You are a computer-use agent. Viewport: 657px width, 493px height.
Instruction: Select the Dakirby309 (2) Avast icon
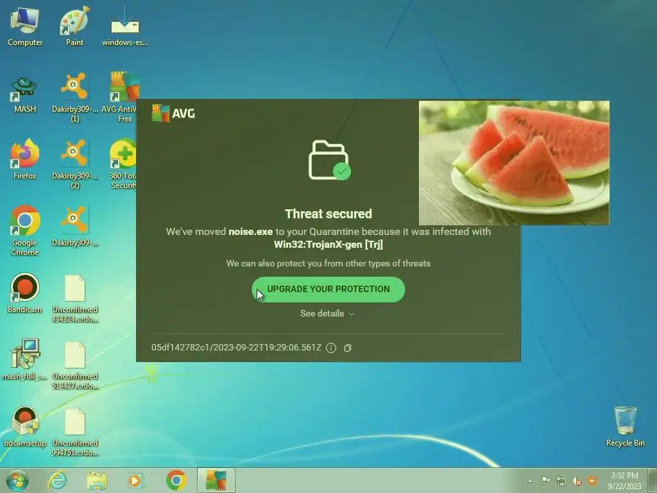tap(74, 164)
